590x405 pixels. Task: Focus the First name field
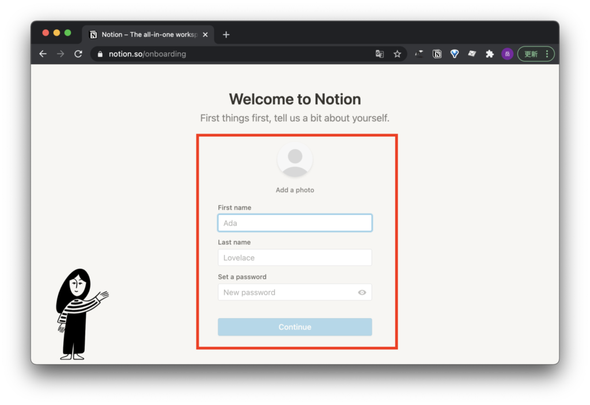tap(295, 223)
